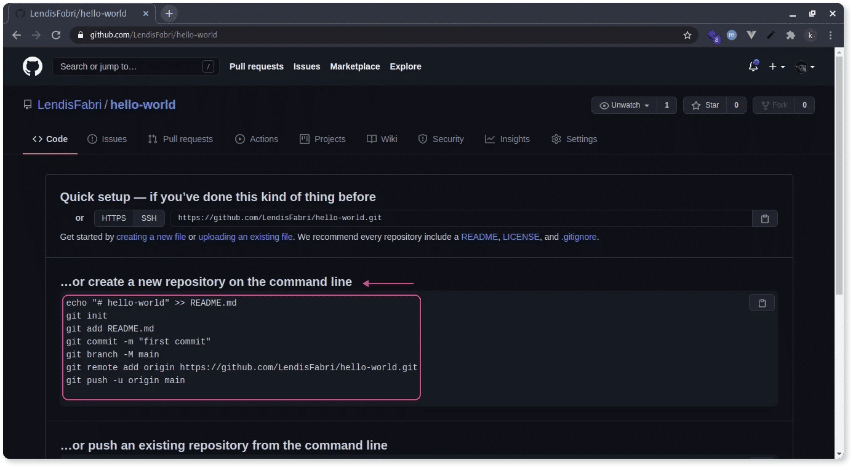Click the 'git branch -M main' line
Image resolution: width=853 pixels, height=468 pixels.
click(x=113, y=355)
